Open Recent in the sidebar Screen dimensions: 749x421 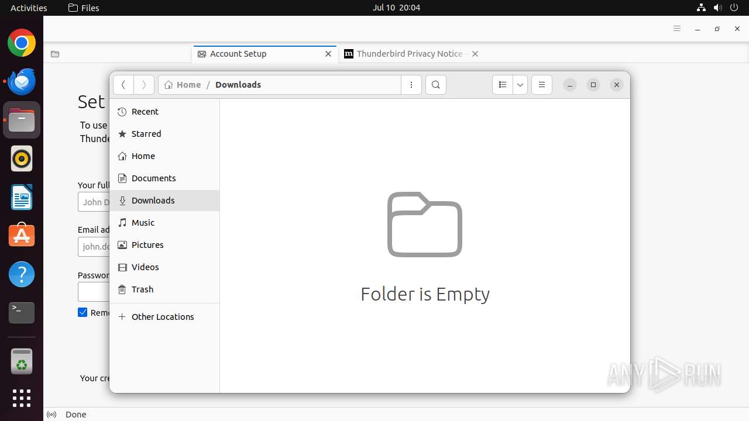[164, 112]
